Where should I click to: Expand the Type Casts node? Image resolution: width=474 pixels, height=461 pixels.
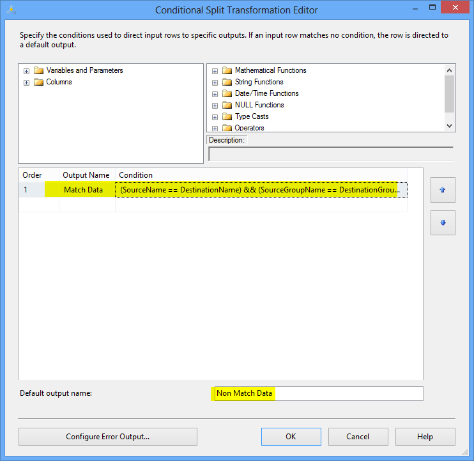(x=215, y=117)
